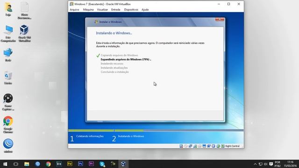This screenshot has height=168, width=299.
Task: Click the text Copiando arquivos do Windows
Action: [x=120, y=55]
